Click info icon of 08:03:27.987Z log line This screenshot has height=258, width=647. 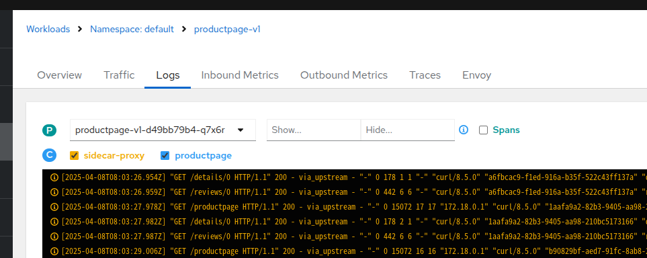coord(54,236)
